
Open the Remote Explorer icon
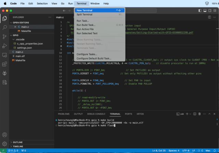(x=4, y=55)
